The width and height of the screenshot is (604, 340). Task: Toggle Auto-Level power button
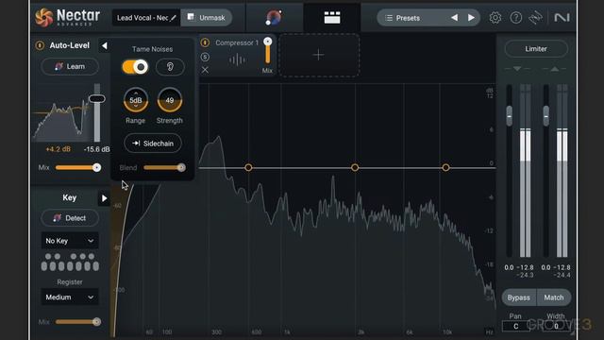(40, 45)
